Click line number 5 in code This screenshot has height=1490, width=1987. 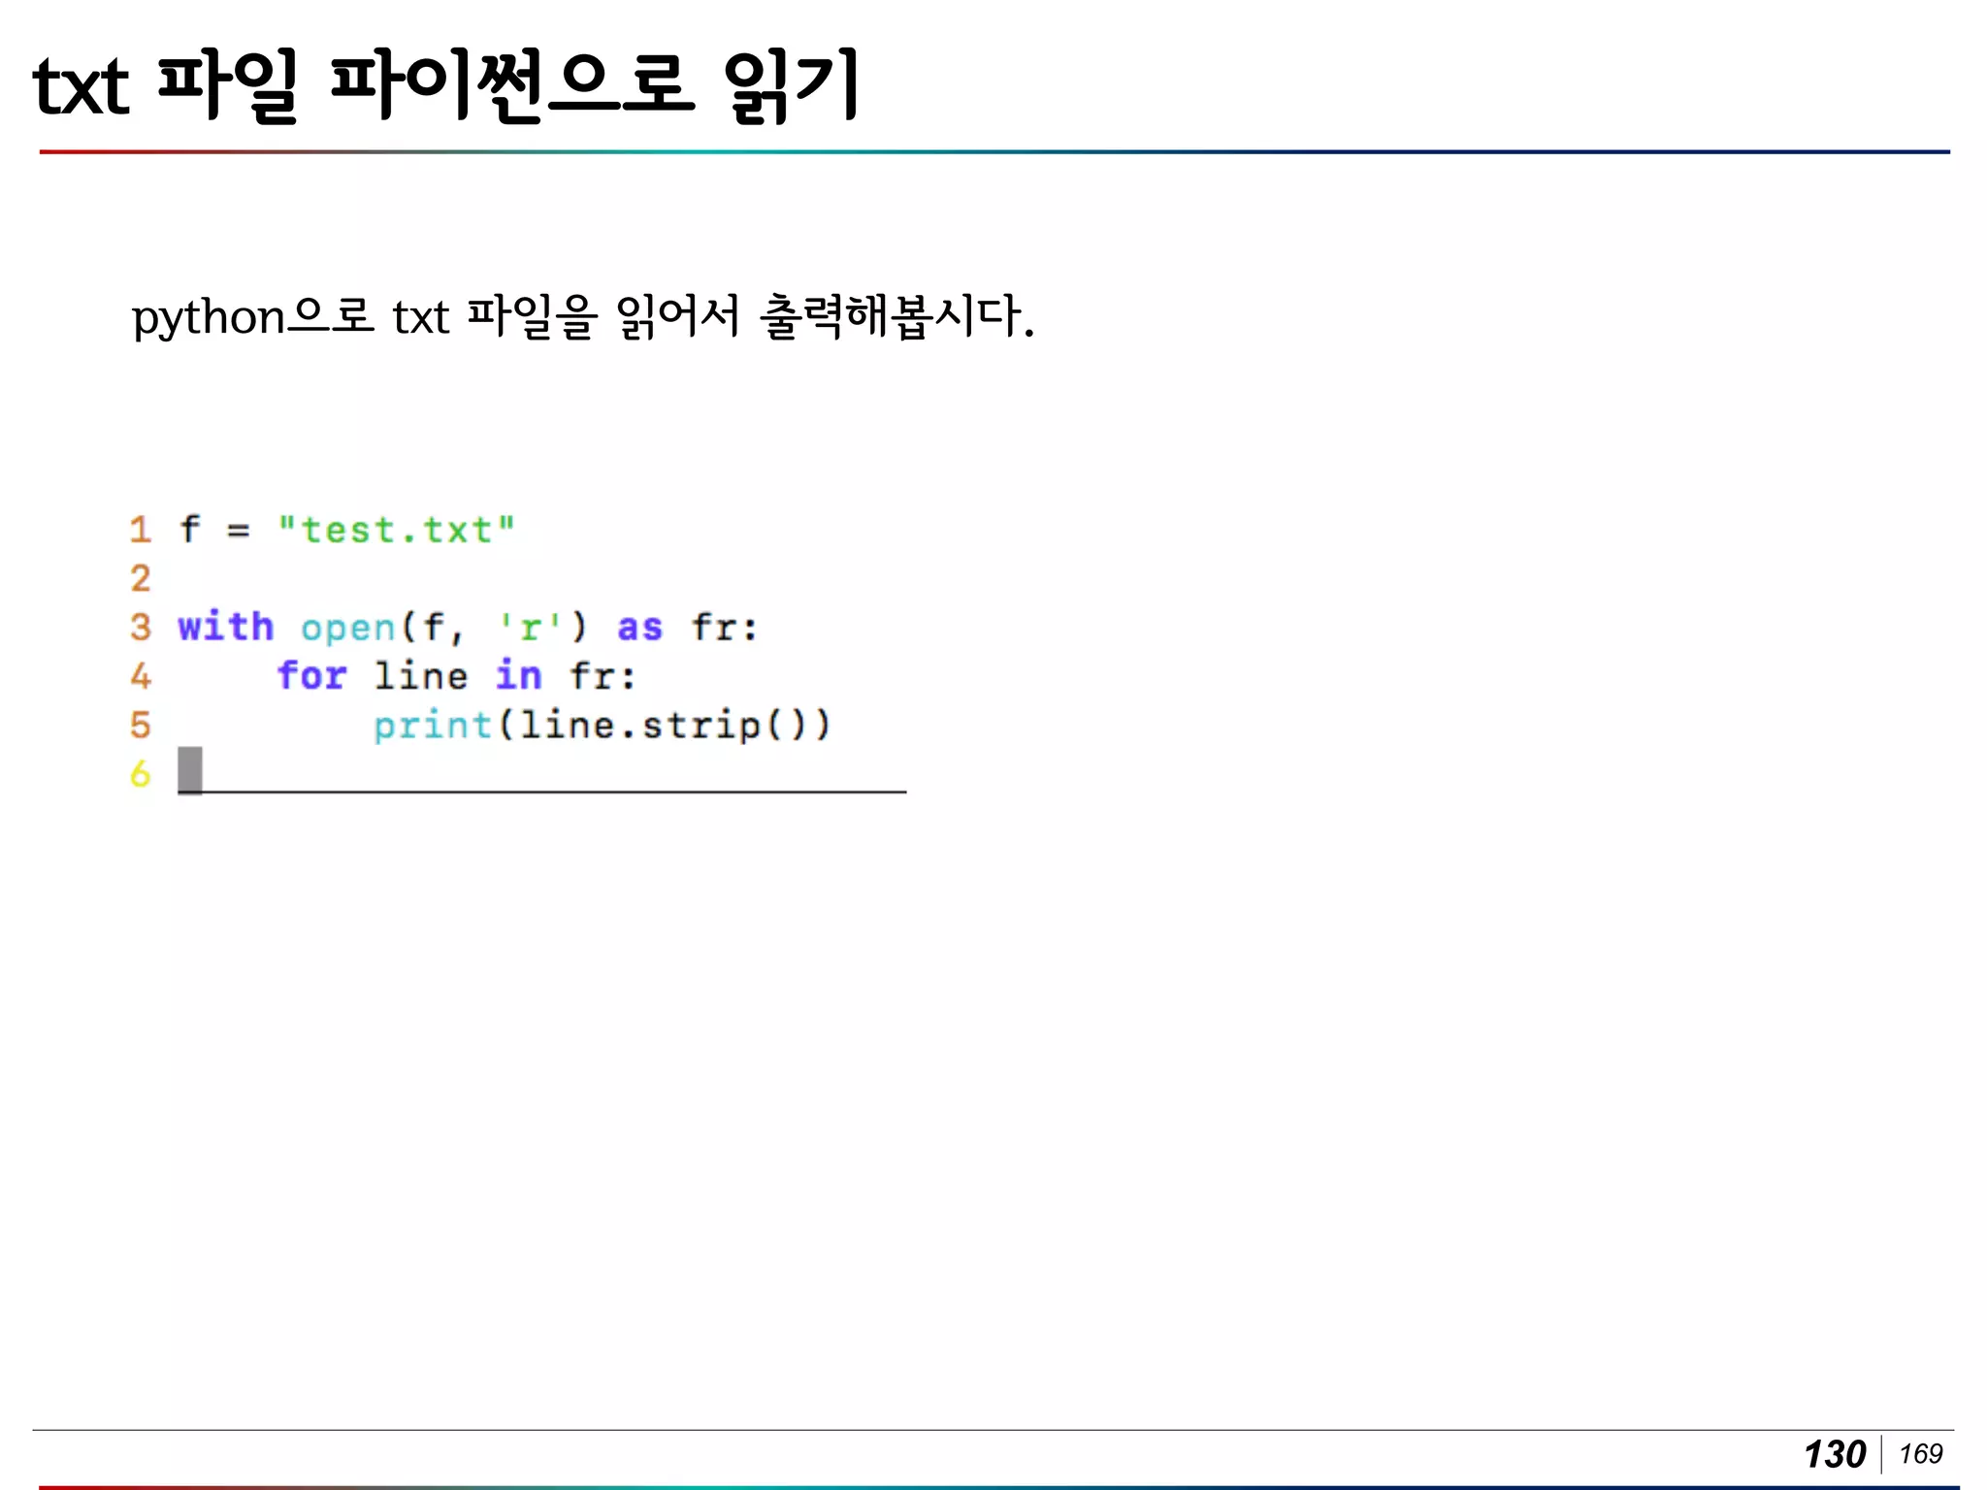tap(141, 726)
